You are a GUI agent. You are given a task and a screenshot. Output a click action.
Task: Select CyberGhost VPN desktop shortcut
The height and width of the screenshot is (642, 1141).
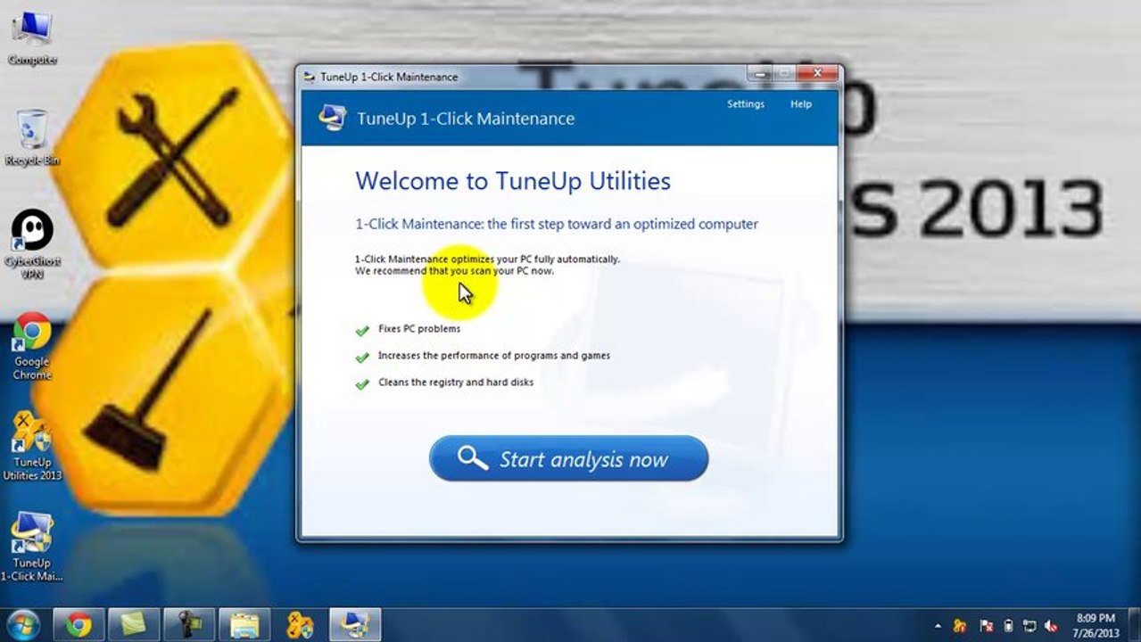(x=32, y=244)
